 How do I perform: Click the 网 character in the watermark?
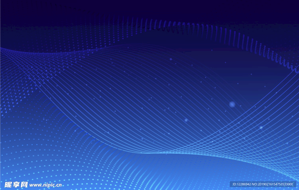(x=24, y=185)
